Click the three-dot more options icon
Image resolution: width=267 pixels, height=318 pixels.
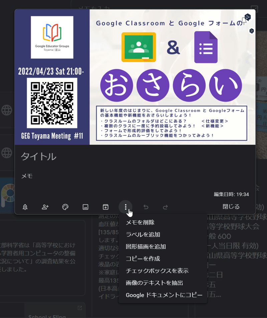[125, 207]
